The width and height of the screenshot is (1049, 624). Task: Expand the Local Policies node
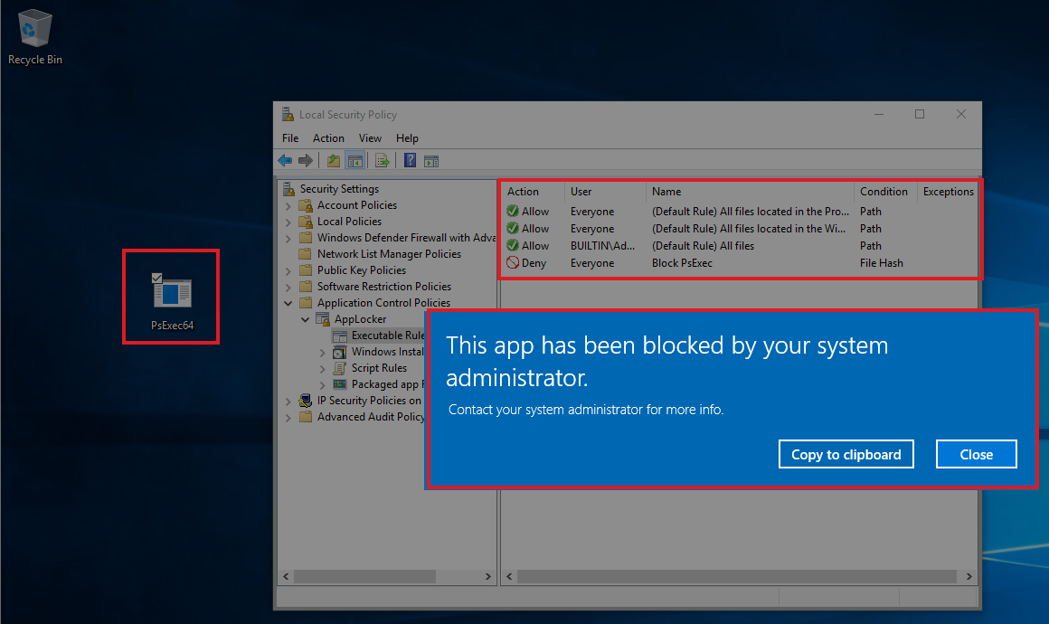pos(288,222)
